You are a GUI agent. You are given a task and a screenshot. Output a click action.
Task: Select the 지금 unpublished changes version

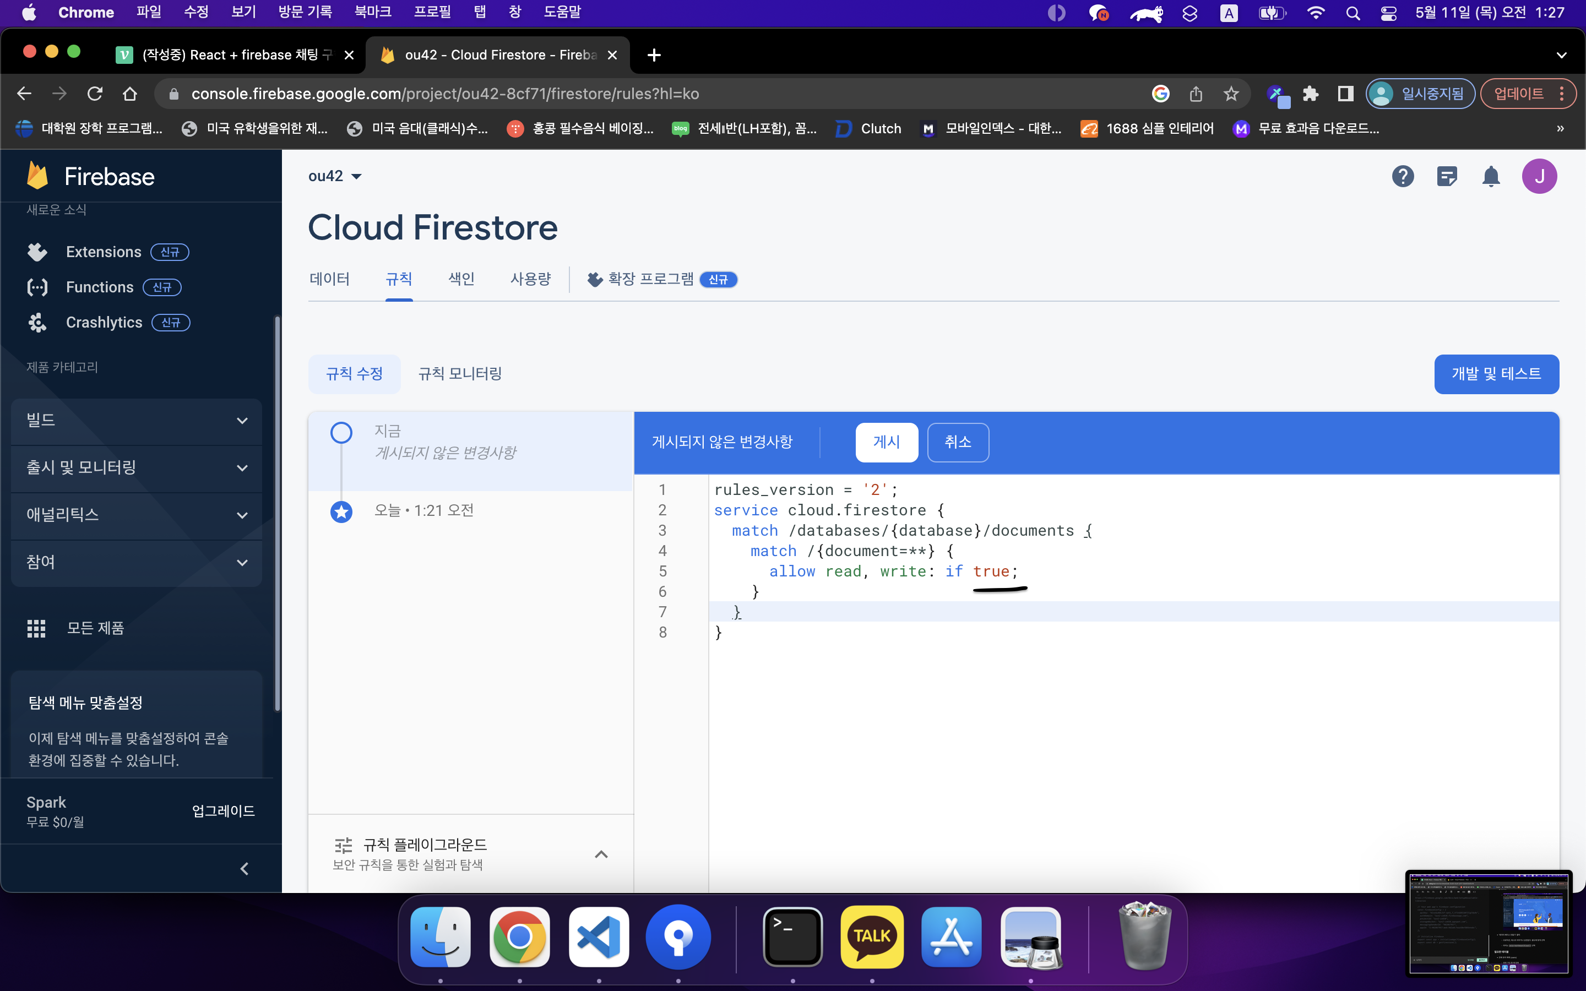coord(470,451)
